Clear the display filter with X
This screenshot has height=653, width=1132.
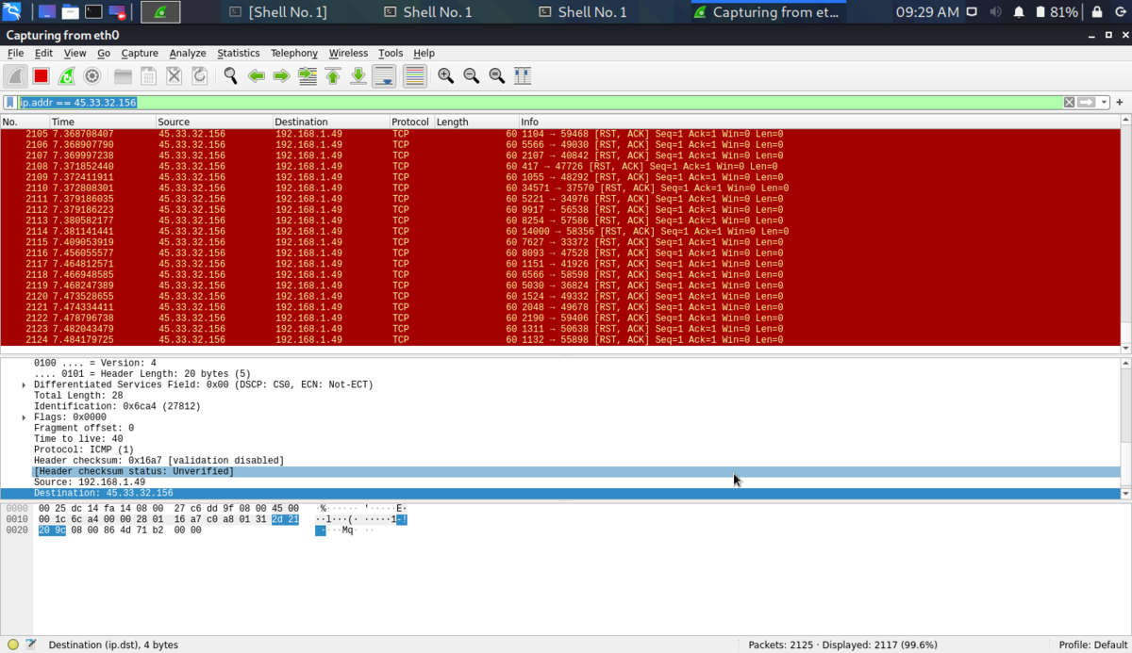point(1069,102)
